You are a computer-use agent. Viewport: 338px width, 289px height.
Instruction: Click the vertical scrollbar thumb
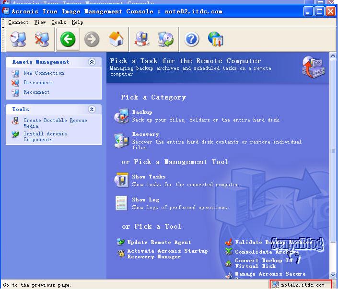point(333,151)
